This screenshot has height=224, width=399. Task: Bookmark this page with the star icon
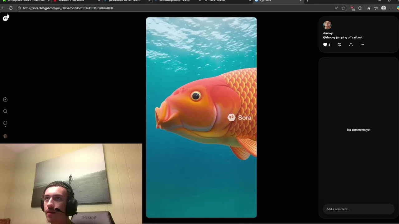[x=343, y=8]
